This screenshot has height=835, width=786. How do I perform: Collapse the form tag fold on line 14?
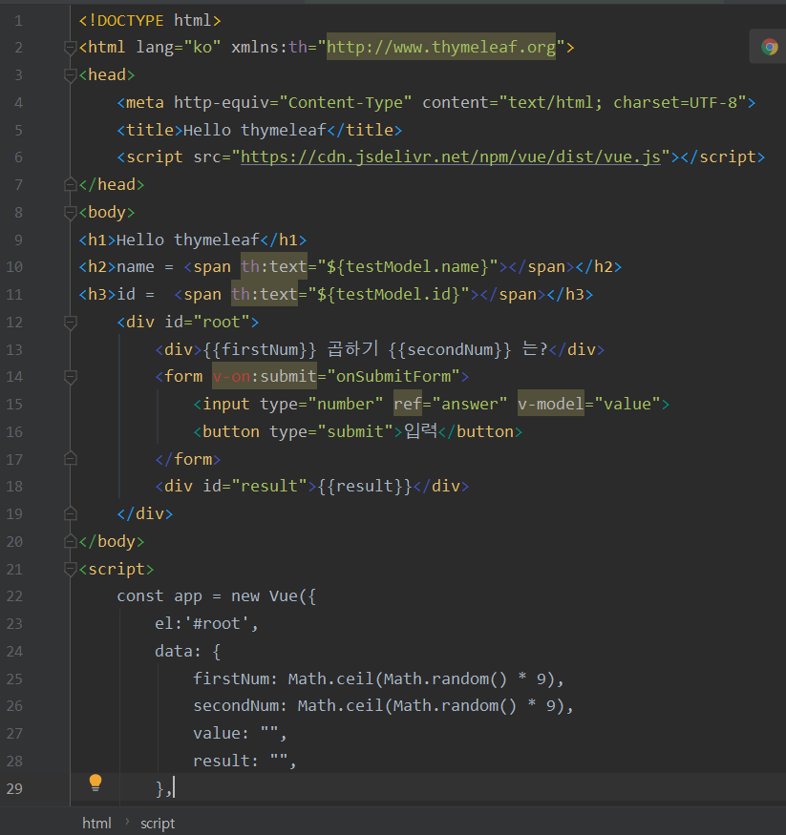click(70, 377)
